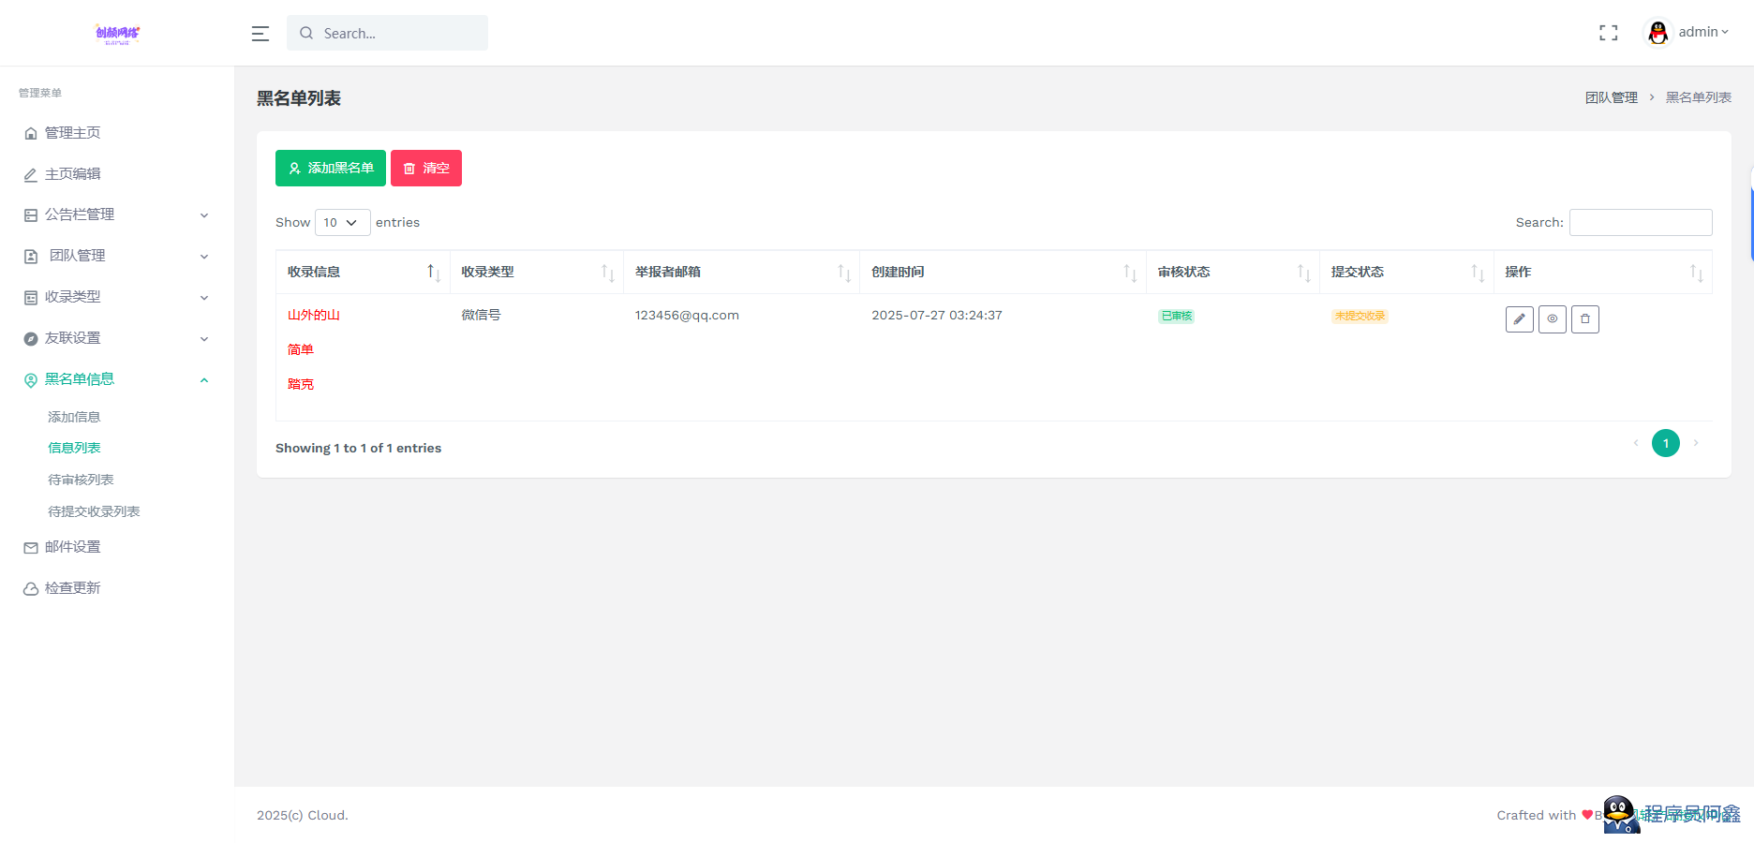Click the green 添加黑名单 button

[330, 169]
